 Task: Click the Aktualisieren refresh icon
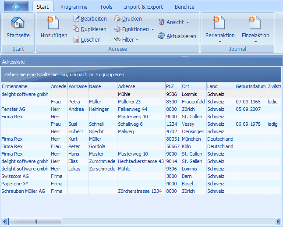pyautogui.click(x=162, y=36)
